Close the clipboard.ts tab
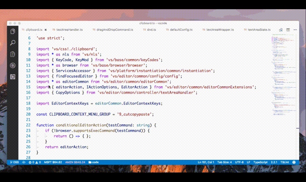Screen dimensions: 306x182 (x=46, y=30)
